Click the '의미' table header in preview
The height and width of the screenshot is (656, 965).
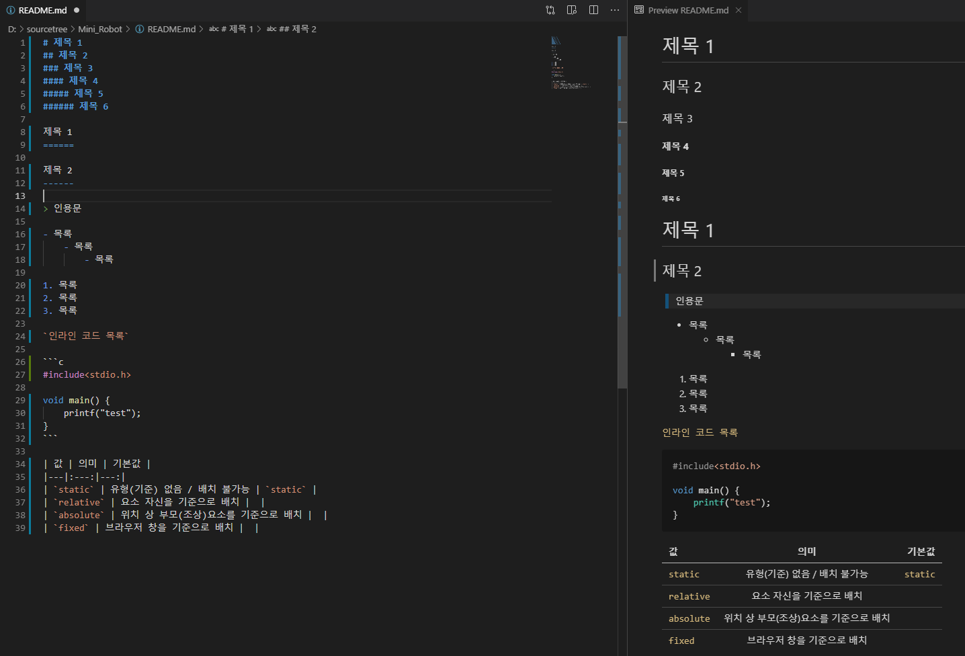(x=806, y=551)
